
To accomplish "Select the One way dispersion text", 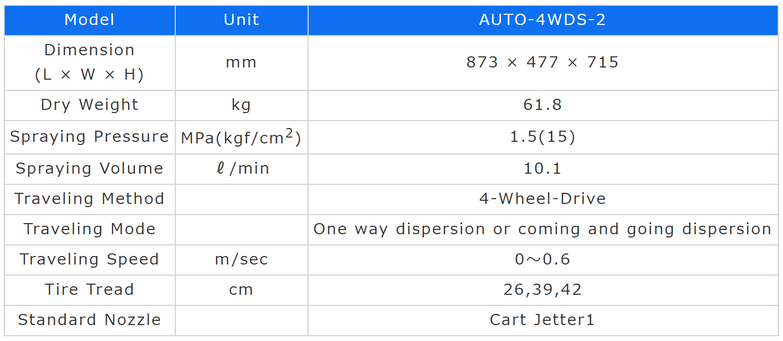I will point(398,229).
